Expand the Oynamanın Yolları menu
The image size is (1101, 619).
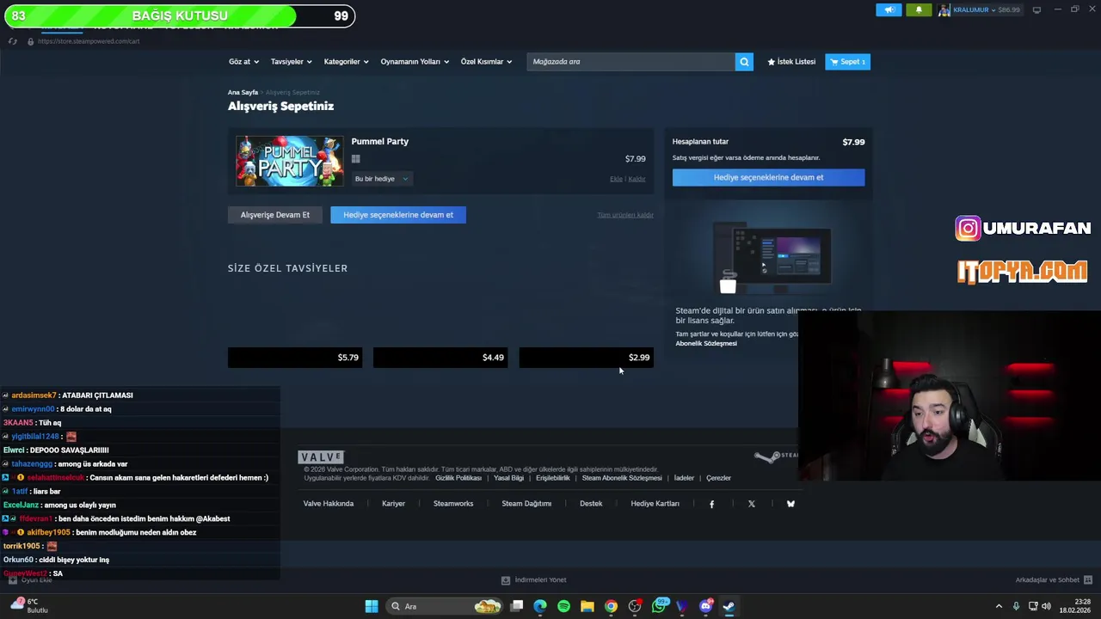(415, 62)
